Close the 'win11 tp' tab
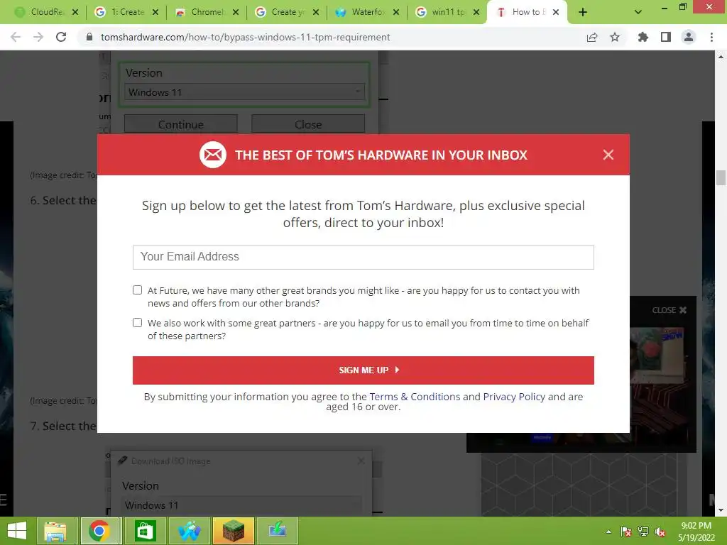The width and height of the screenshot is (727, 545). 476,13
